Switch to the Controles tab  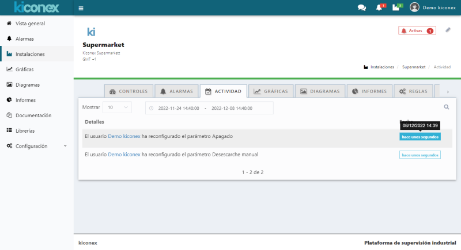tap(129, 91)
